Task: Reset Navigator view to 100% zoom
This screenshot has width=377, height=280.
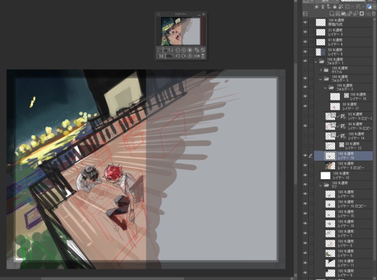Action: tap(190, 50)
